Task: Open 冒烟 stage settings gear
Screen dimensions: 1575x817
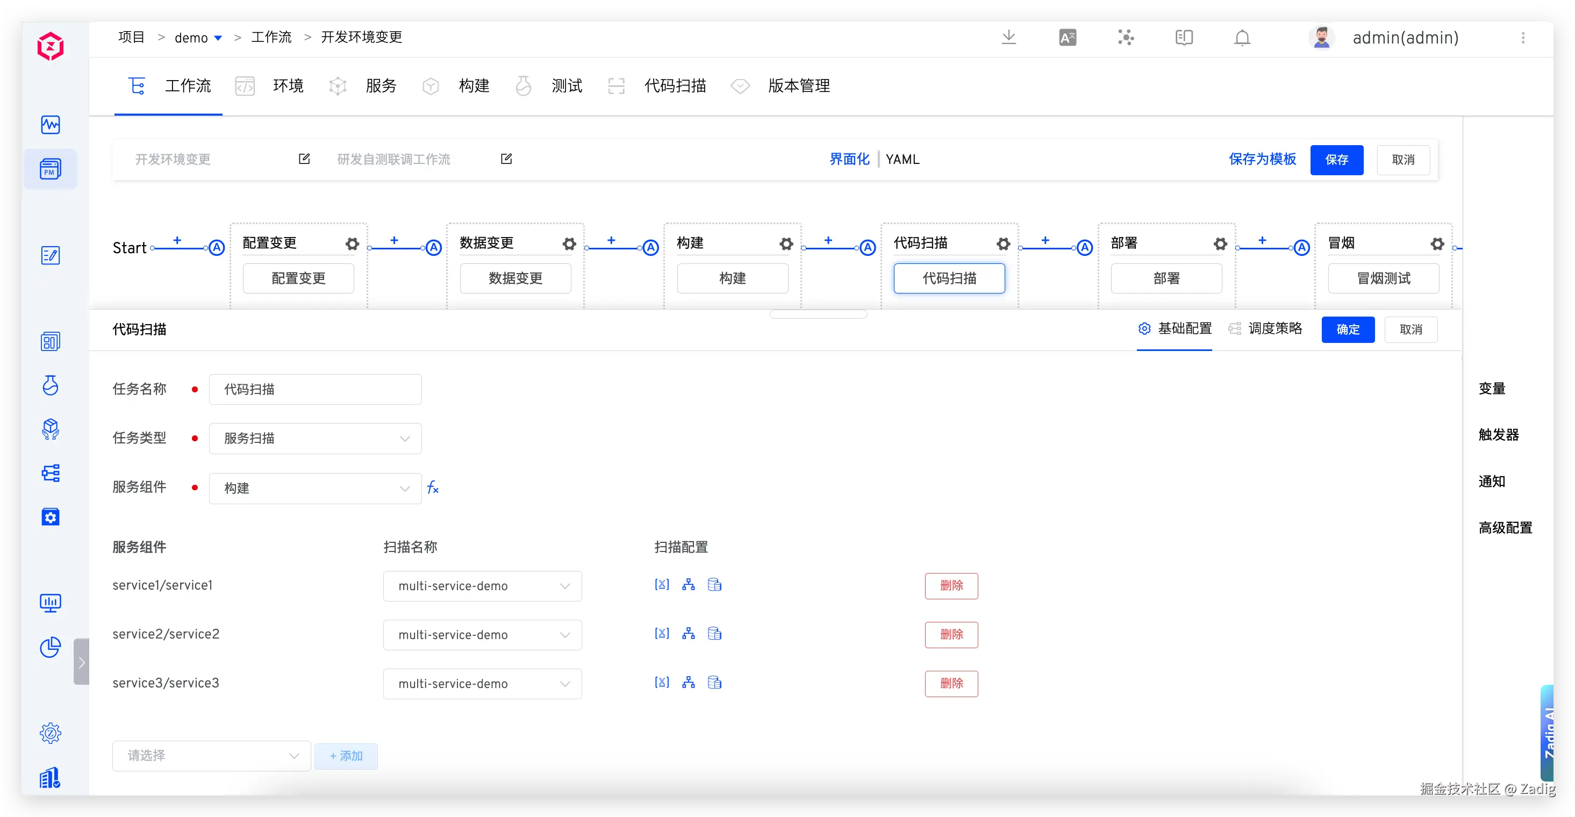Action: (x=1437, y=243)
